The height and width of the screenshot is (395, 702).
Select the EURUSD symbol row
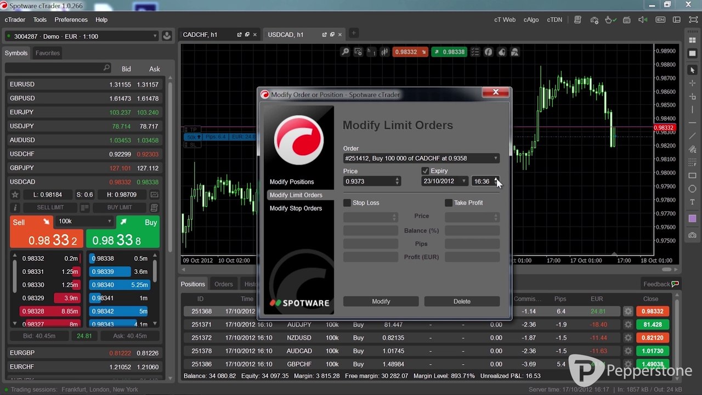click(x=84, y=84)
